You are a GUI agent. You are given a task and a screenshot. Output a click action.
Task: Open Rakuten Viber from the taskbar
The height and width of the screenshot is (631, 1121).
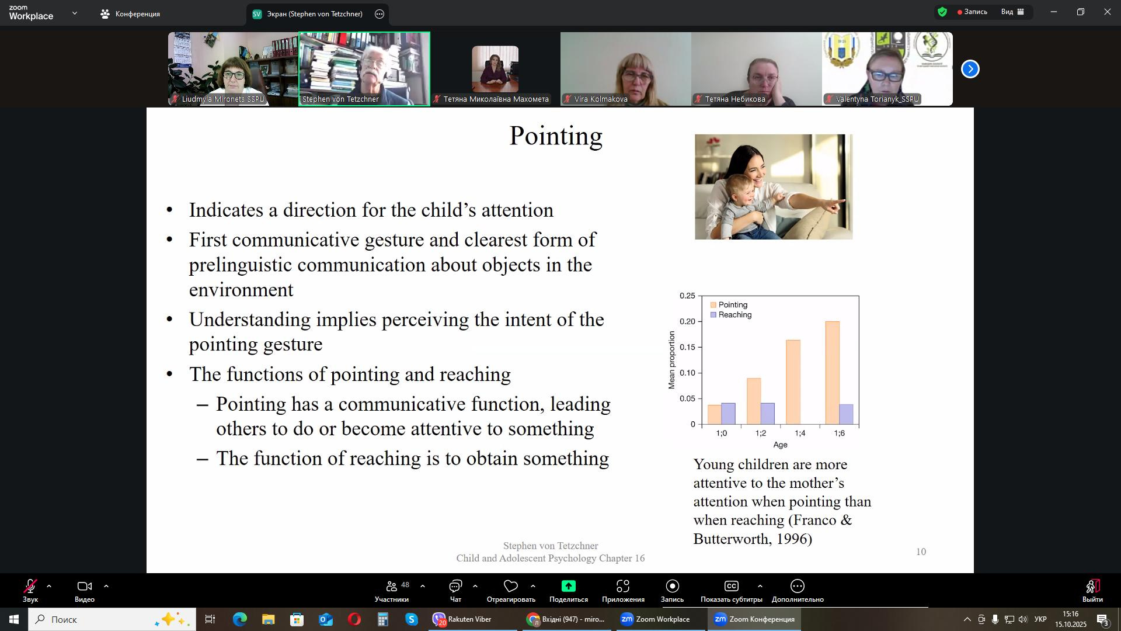(464, 619)
